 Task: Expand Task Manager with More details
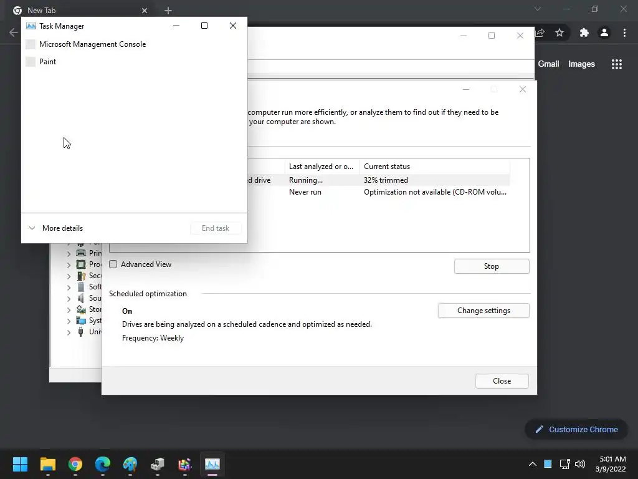(55, 228)
